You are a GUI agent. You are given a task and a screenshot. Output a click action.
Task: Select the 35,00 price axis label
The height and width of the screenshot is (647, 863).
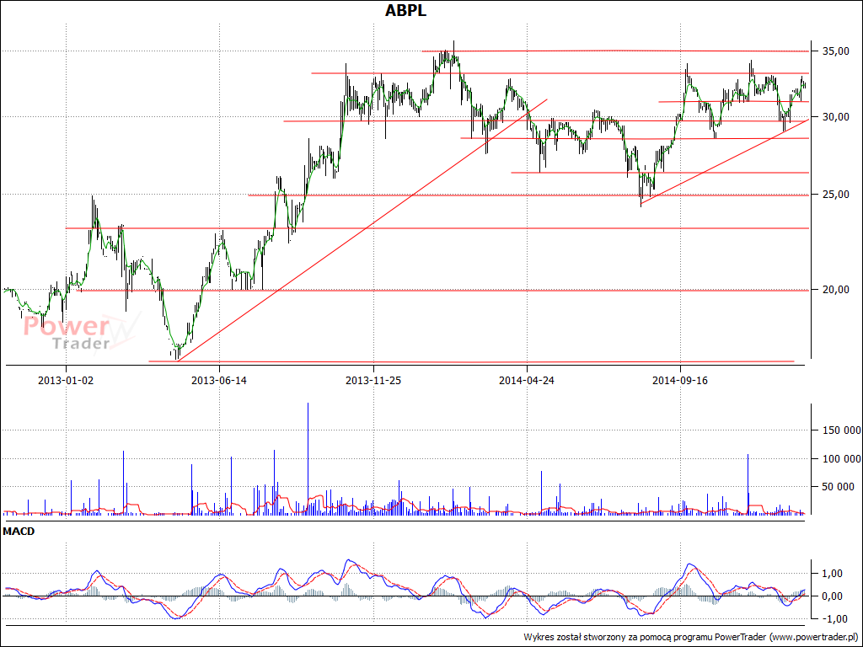click(x=836, y=51)
